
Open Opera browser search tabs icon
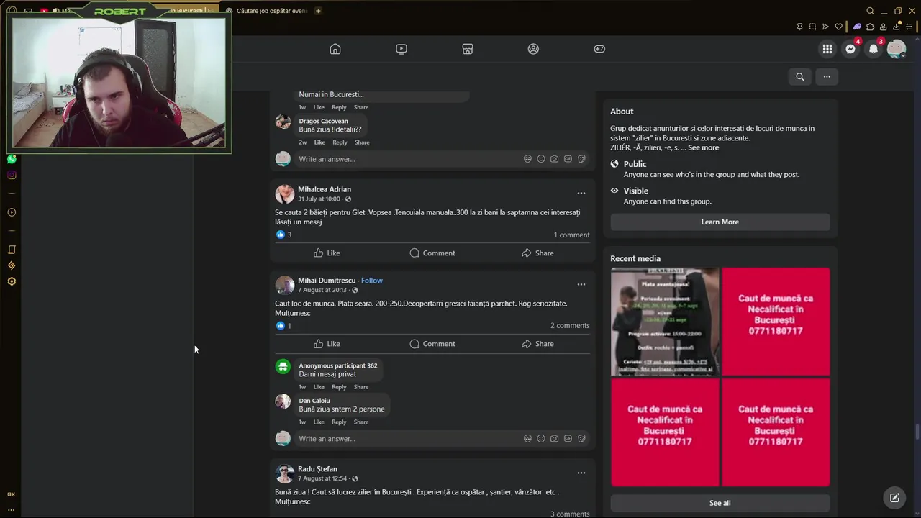(870, 11)
